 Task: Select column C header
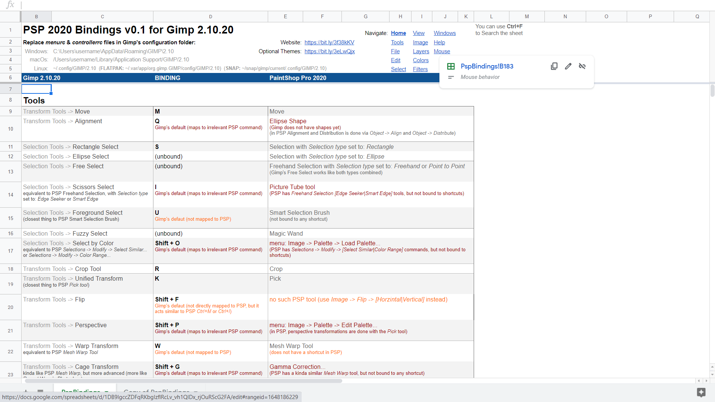(x=102, y=16)
